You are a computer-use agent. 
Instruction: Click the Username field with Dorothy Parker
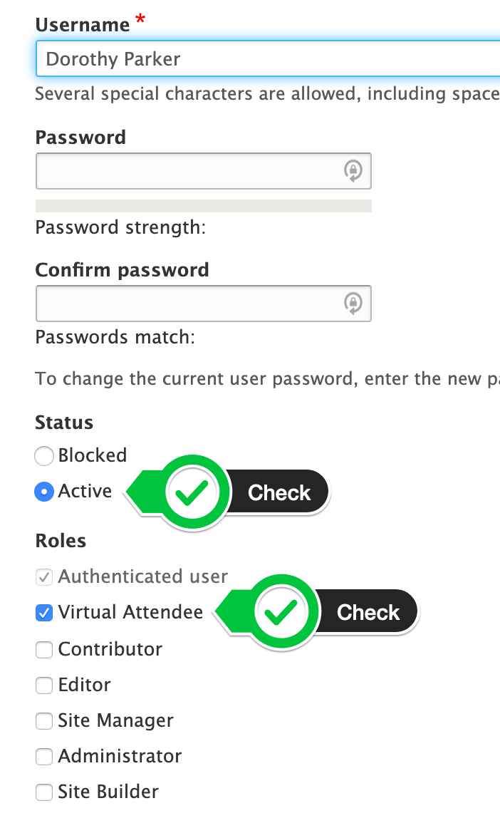[x=264, y=58]
